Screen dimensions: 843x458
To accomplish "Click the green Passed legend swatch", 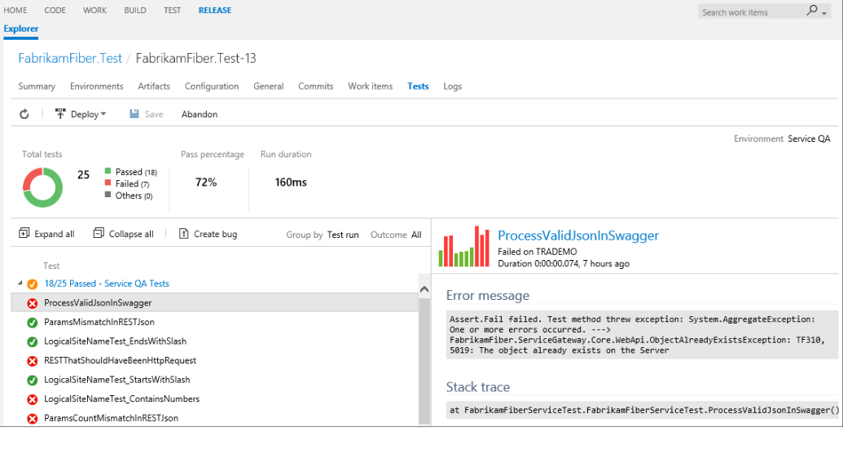I will click(x=108, y=171).
